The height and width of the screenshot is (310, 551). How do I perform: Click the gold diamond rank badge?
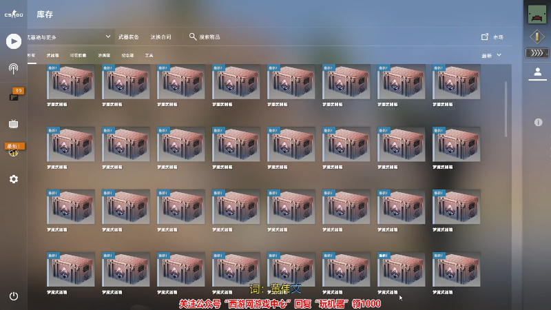point(537,37)
